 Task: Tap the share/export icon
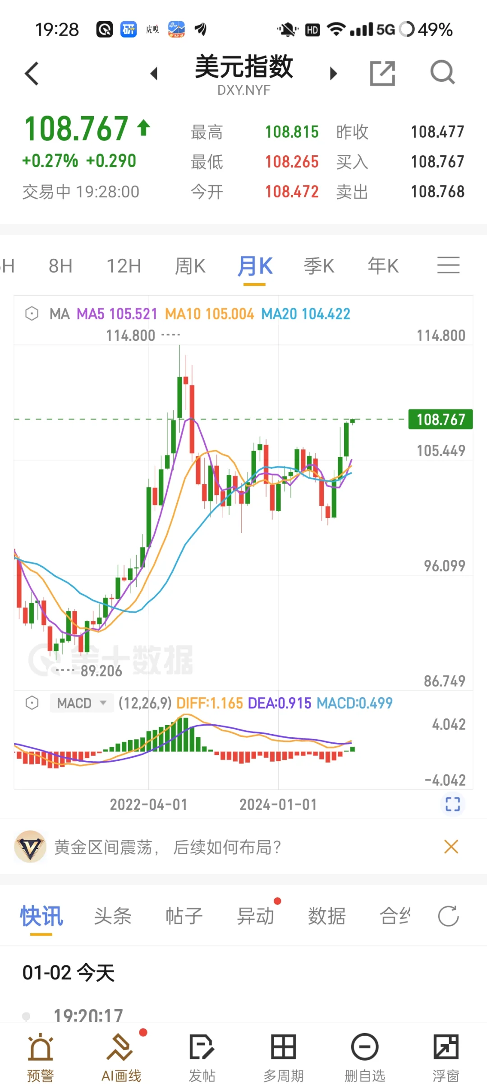point(382,73)
